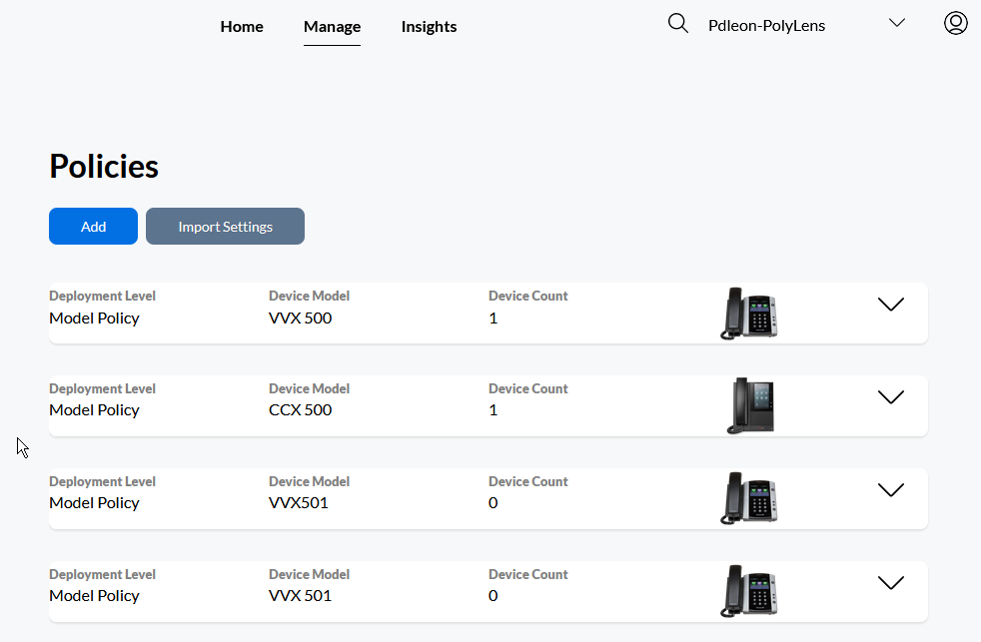Click the Import Settings button
Image resolution: width=981 pixels, height=642 pixels.
pyautogui.click(x=225, y=227)
